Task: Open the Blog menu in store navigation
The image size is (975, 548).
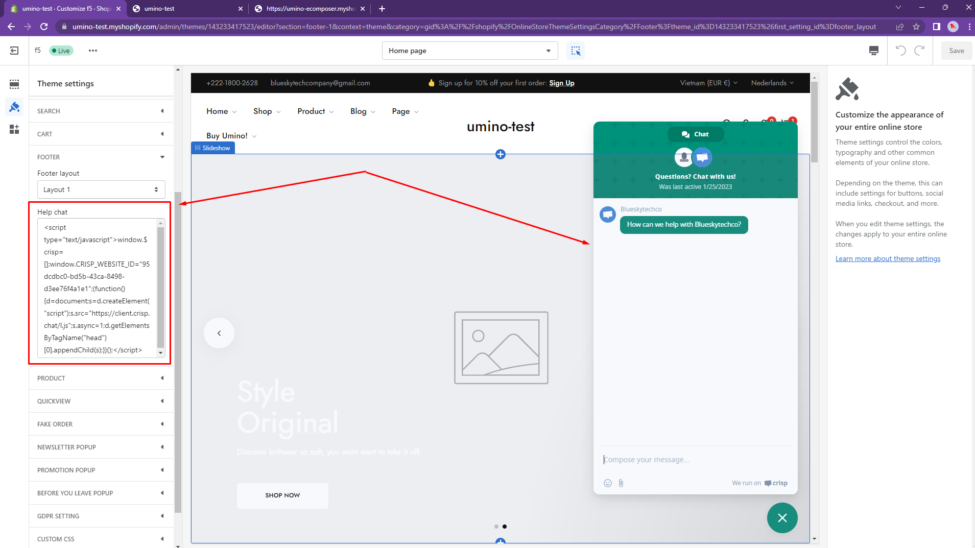Action: (x=363, y=111)
